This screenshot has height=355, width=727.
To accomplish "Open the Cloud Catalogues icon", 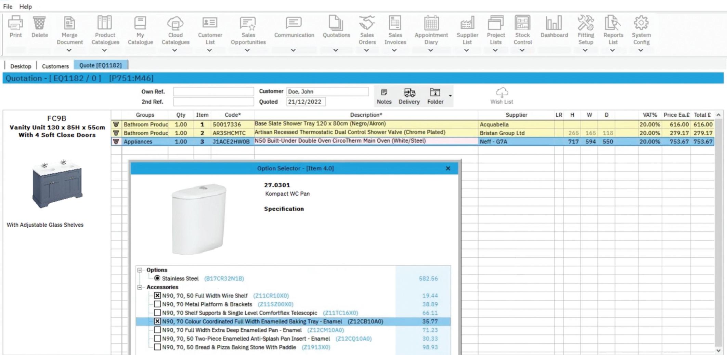I will (x=175, y=23).
